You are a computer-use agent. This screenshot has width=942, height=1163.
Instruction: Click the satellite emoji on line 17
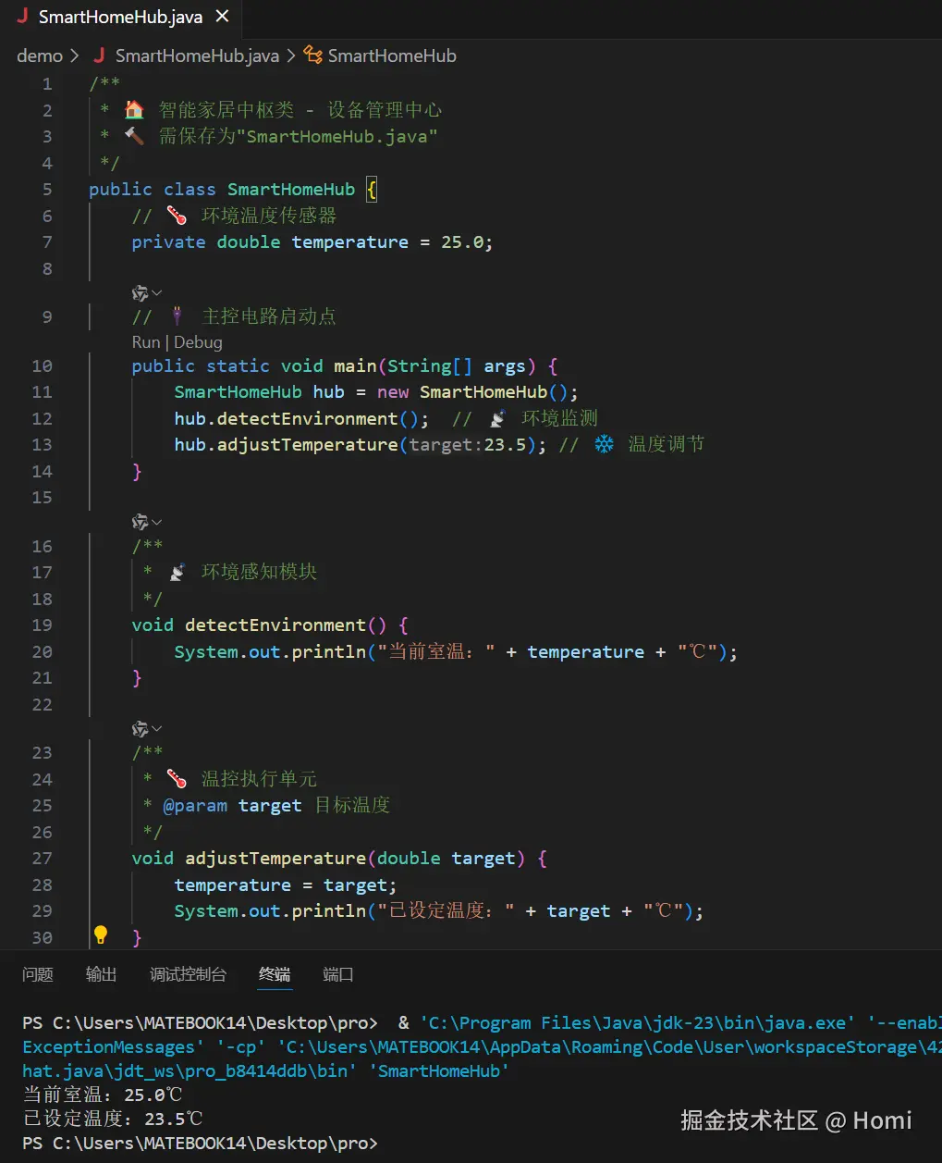pos(177,573)
